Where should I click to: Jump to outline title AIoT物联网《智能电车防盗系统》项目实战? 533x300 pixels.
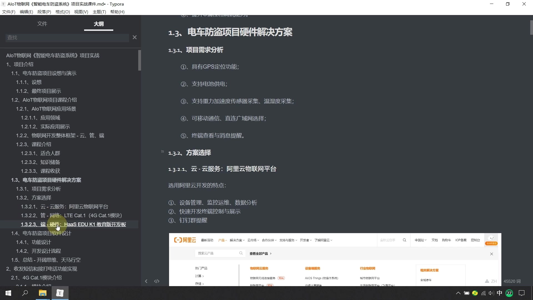[53, 56]
